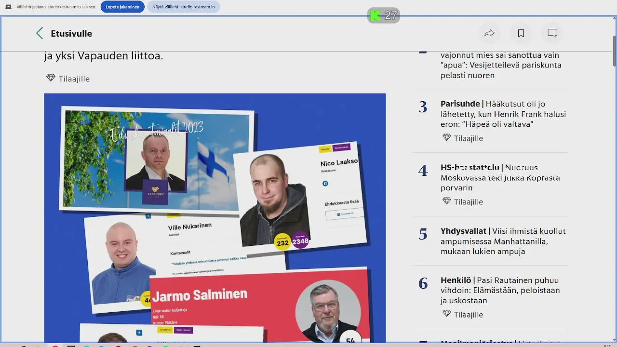Viewport: 617px width, 347px height.
Task: Click Tilaajille diamond icon under Parisuhde story
Action: coord(447,138)
